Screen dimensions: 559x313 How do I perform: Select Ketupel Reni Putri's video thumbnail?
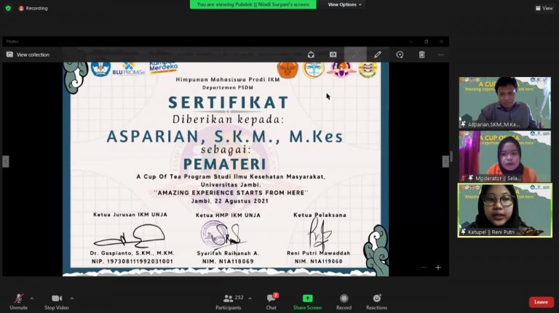(505, 210)
